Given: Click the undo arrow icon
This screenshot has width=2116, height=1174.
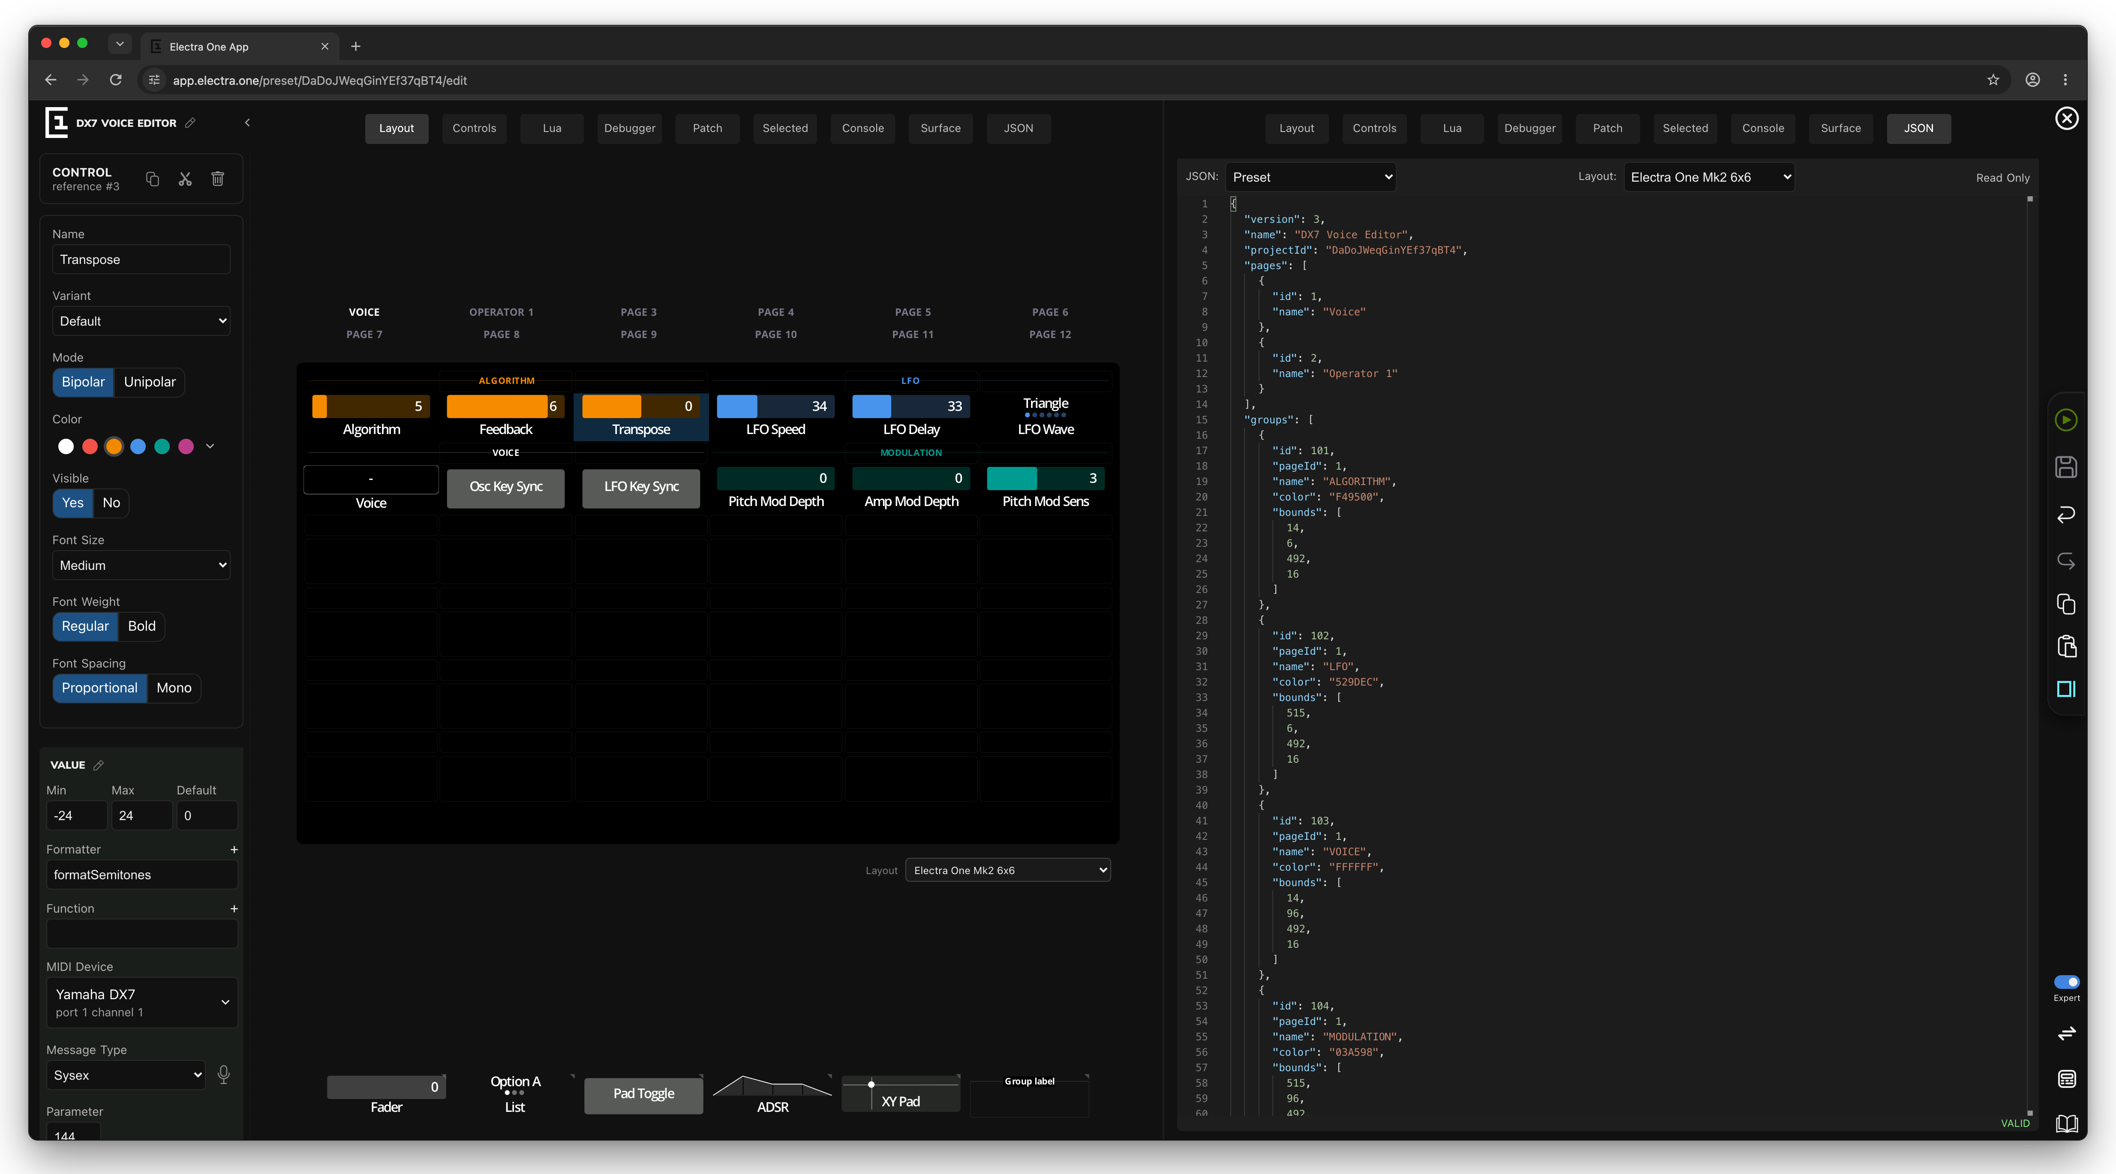Looking at the screenshot, I should (x=2066, y=514).
